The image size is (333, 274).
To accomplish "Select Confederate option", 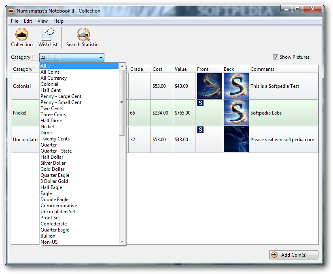I will (x=79, y=224).
